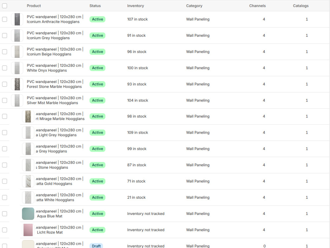
Task: Click the atta Gold Hoogglans thumbnail
Action: click(28, 181)
